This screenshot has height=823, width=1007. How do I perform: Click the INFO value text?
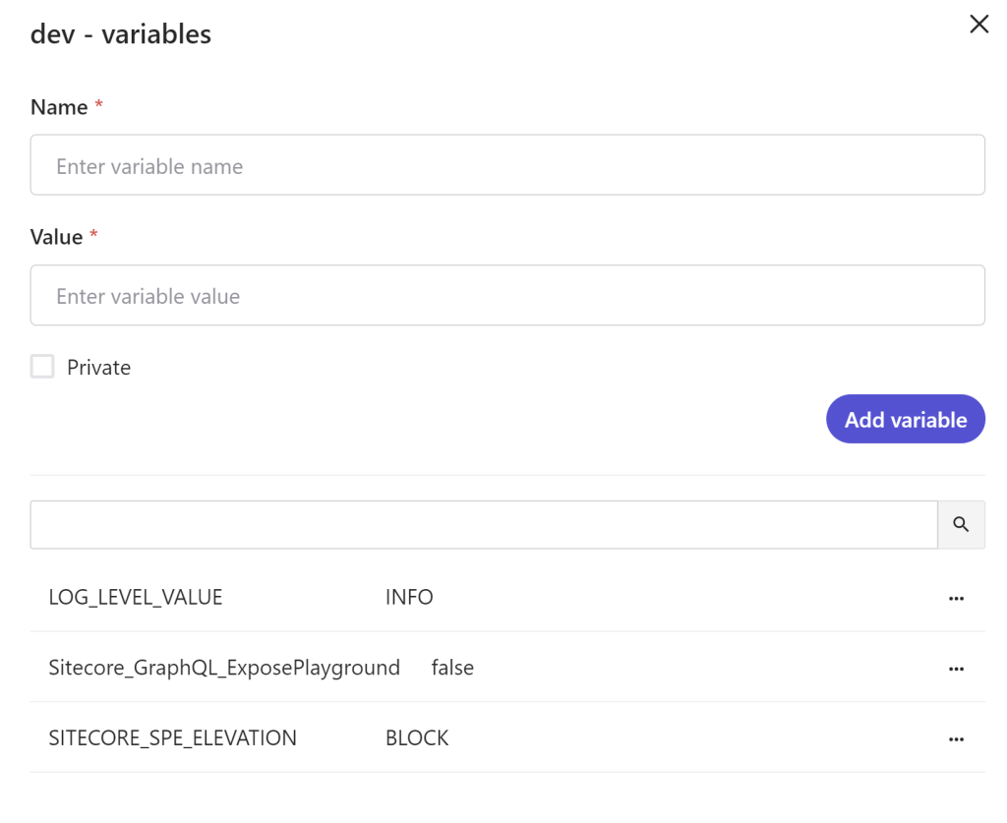(409, 597)
